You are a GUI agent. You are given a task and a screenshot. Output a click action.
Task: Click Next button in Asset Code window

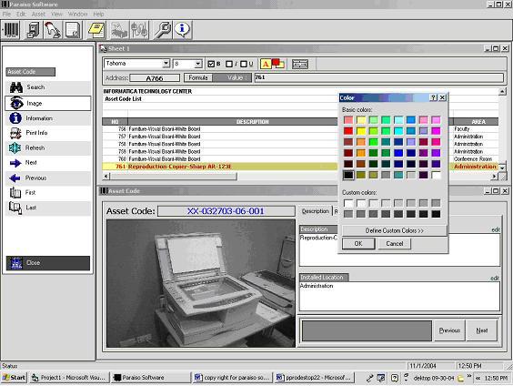(482, 330)
